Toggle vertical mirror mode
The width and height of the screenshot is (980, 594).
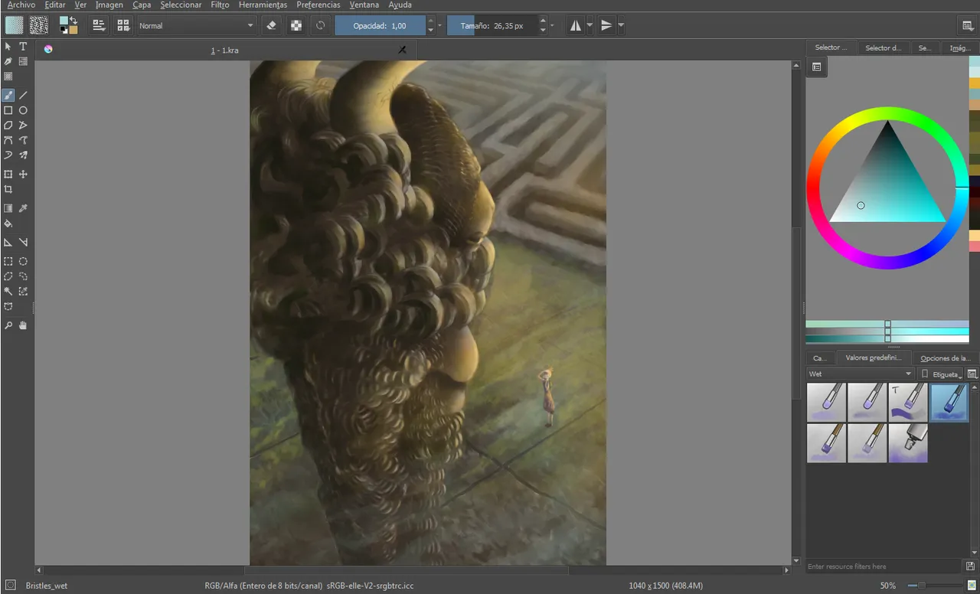coord(606,25)
